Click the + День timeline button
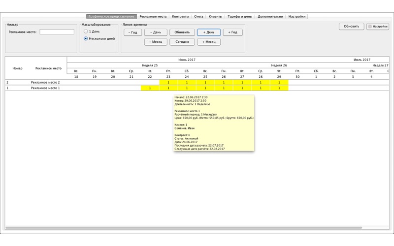 click(x=209, y=32)
